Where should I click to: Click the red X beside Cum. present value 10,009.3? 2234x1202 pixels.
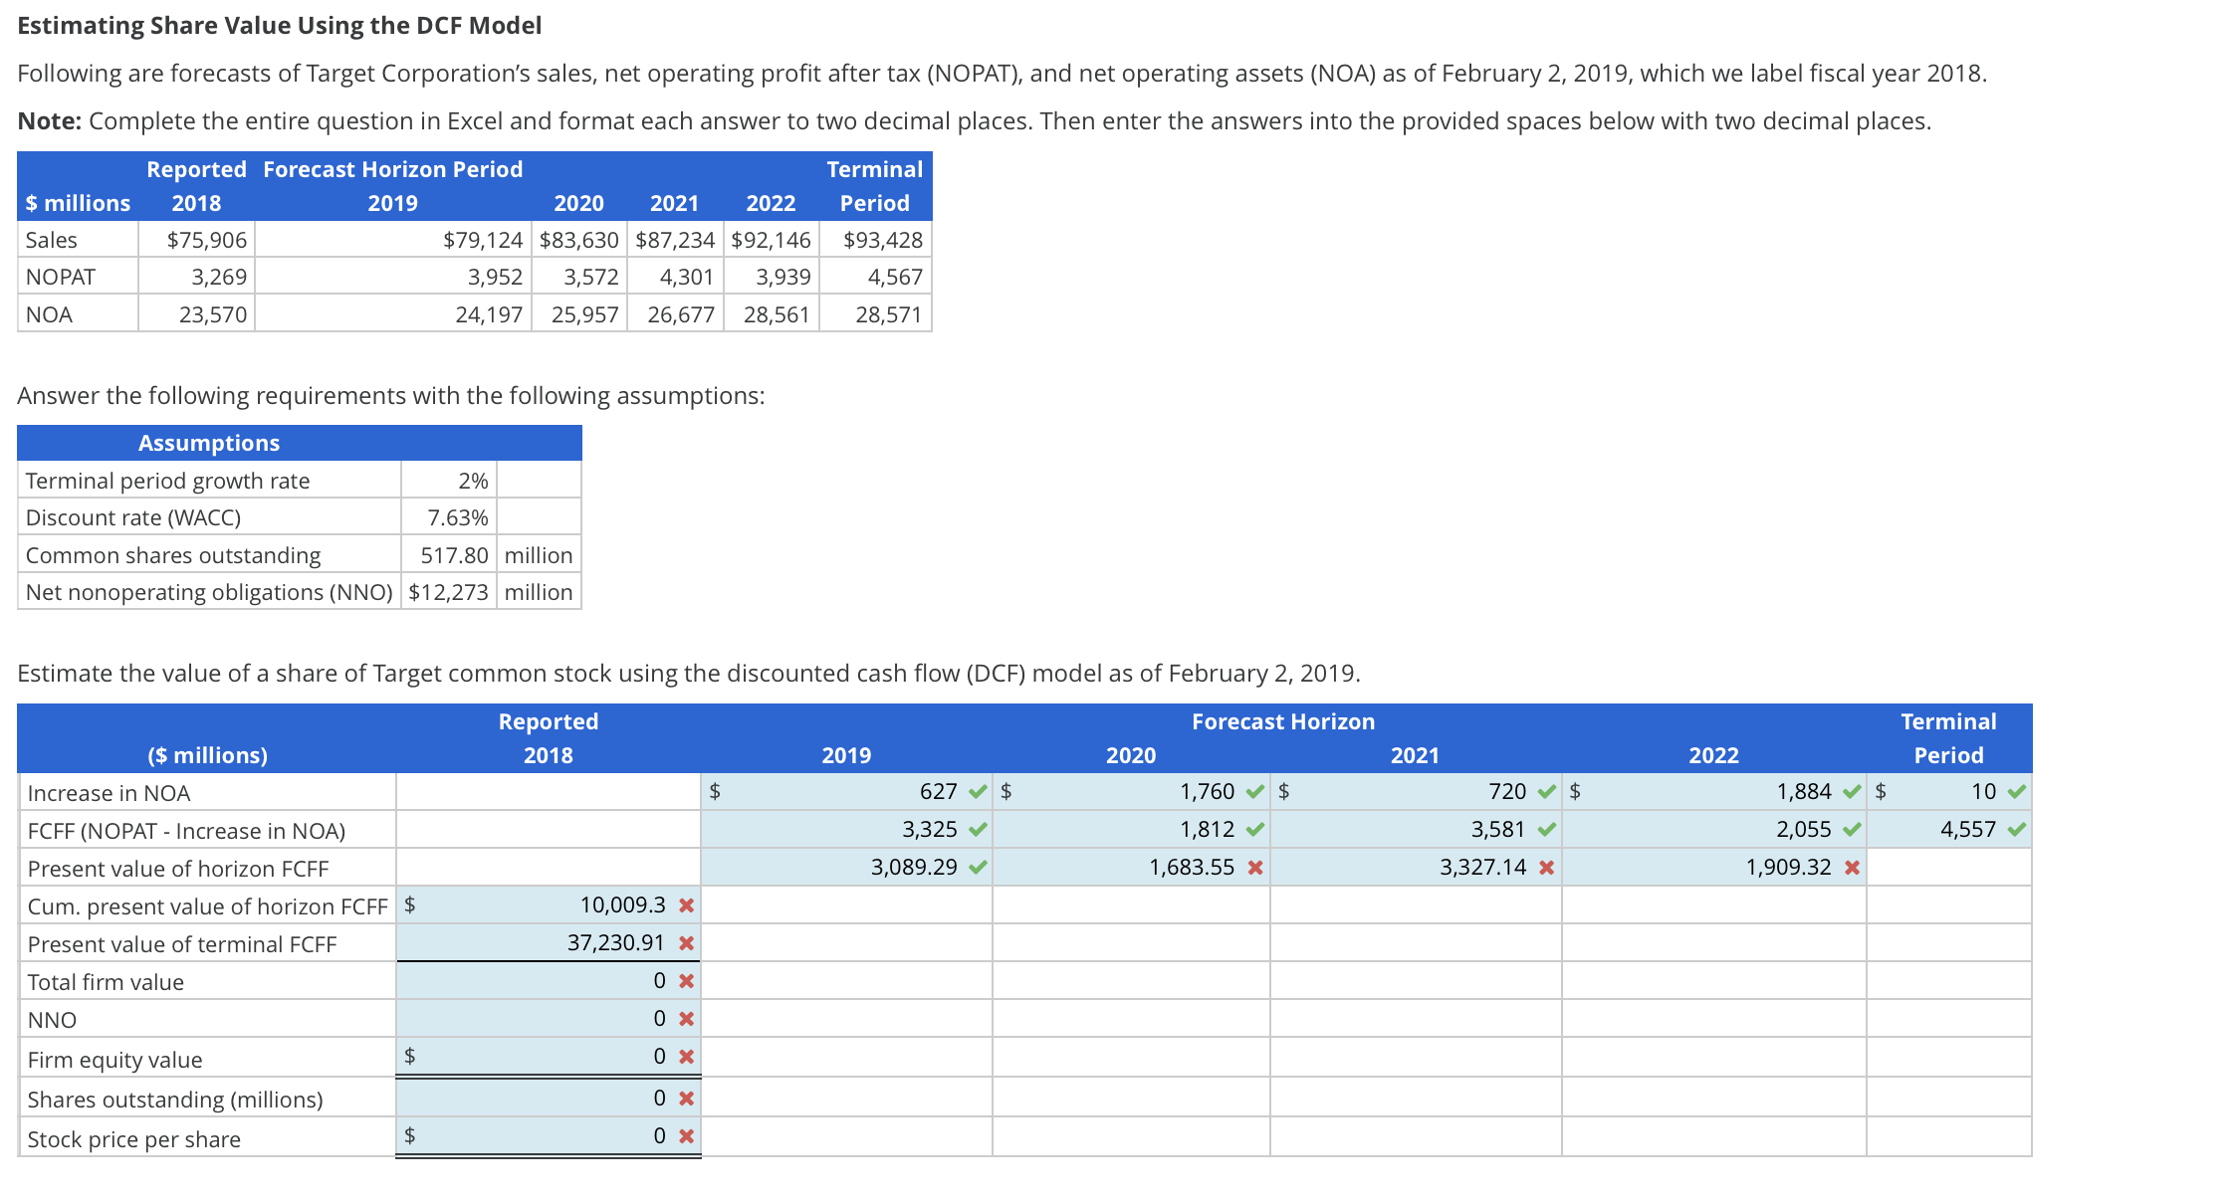(x=684, y=905)
